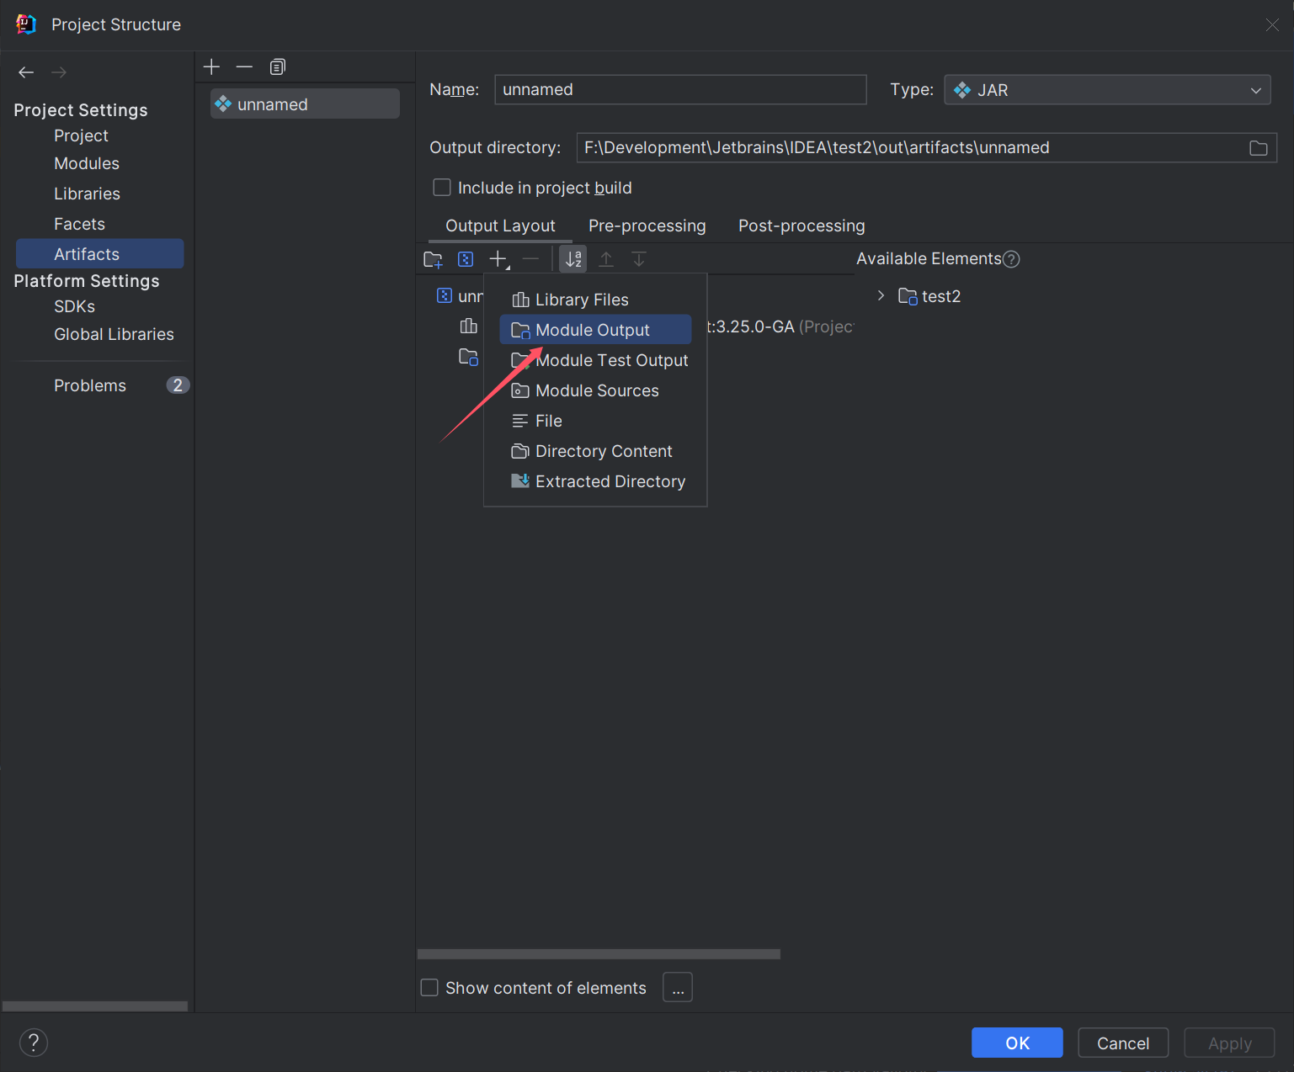Toggle Sort Elements by Names and Types
The height and width of the screenshot is (1072, 1294).
point(573,259)
